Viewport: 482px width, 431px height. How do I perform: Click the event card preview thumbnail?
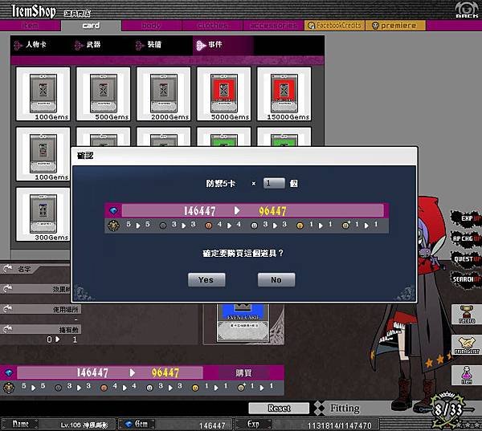point(243,323)
